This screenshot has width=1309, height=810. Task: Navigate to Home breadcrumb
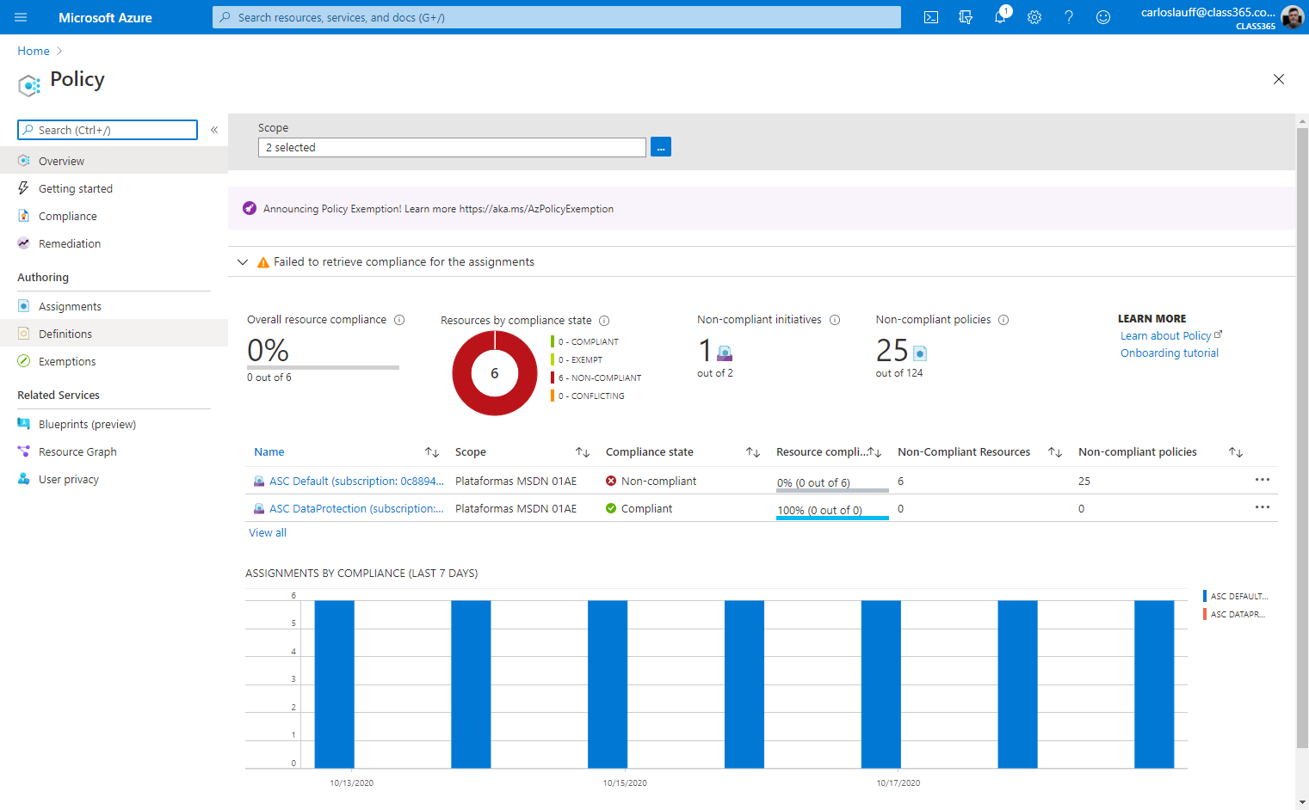click(34, 51)
